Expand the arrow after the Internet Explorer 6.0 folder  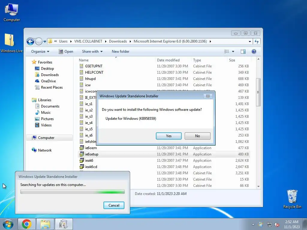pos(210,41)
